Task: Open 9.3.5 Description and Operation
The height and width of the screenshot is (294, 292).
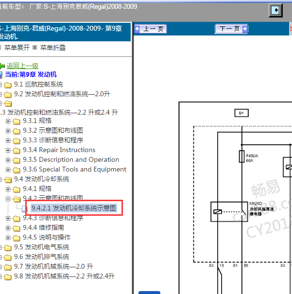Action: click(71, 159)
